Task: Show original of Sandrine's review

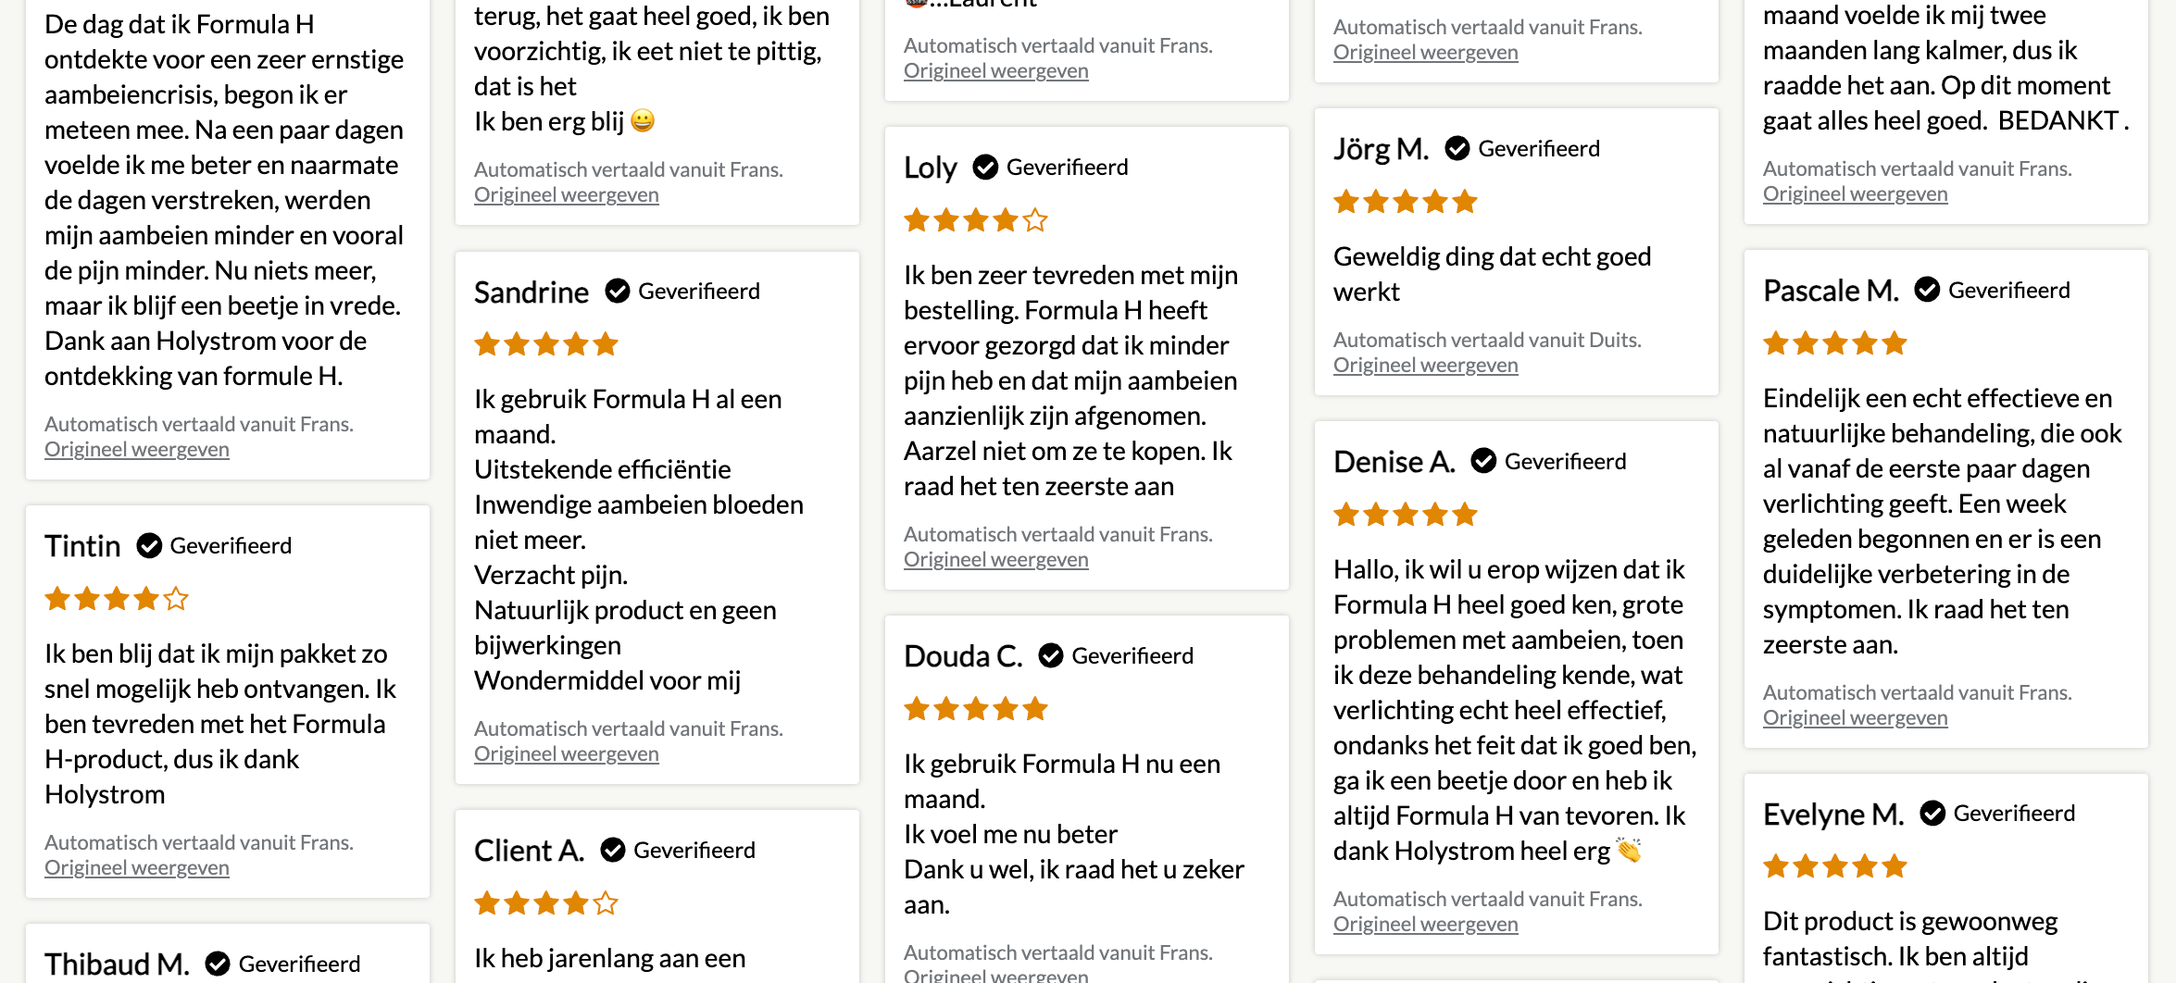Action: (567, 754)
